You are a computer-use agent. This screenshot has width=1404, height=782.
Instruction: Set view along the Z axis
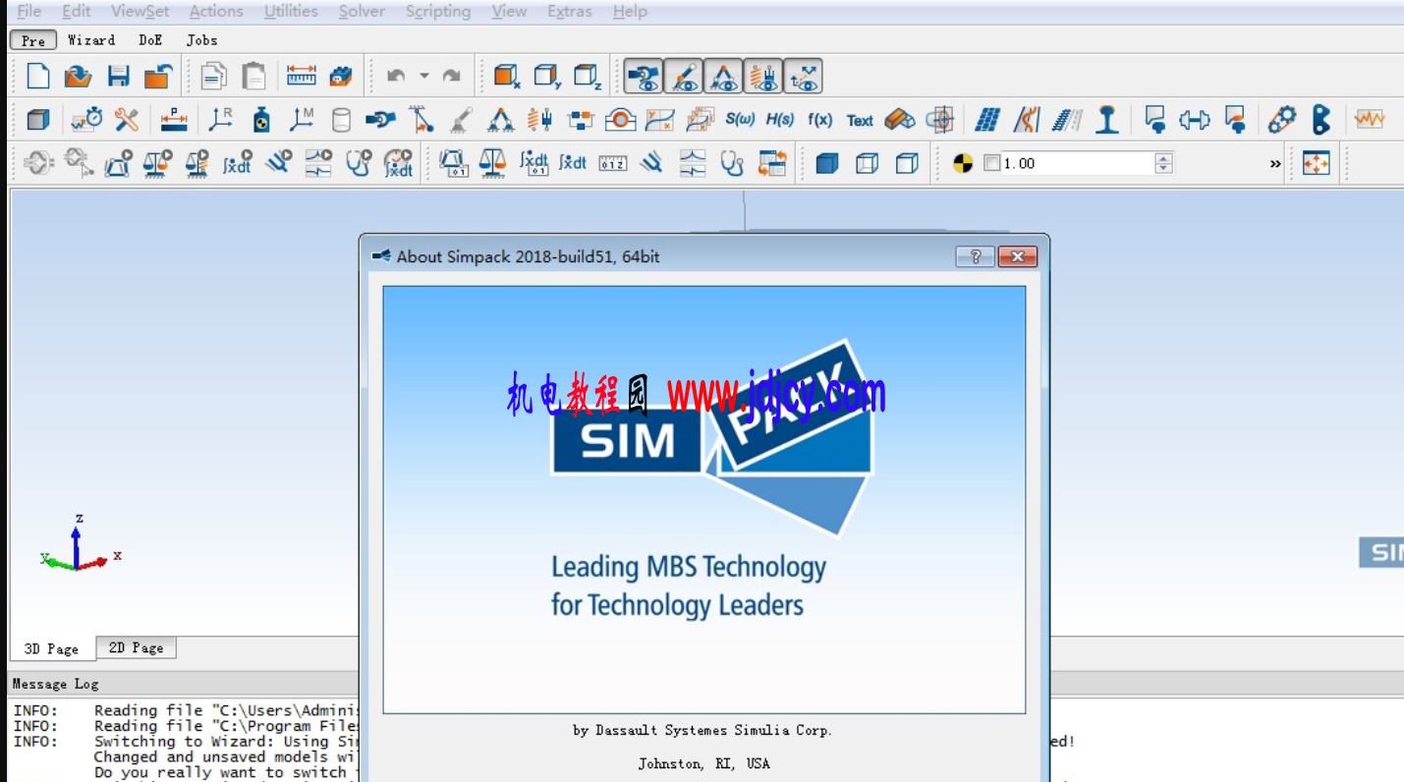point(588,77)
